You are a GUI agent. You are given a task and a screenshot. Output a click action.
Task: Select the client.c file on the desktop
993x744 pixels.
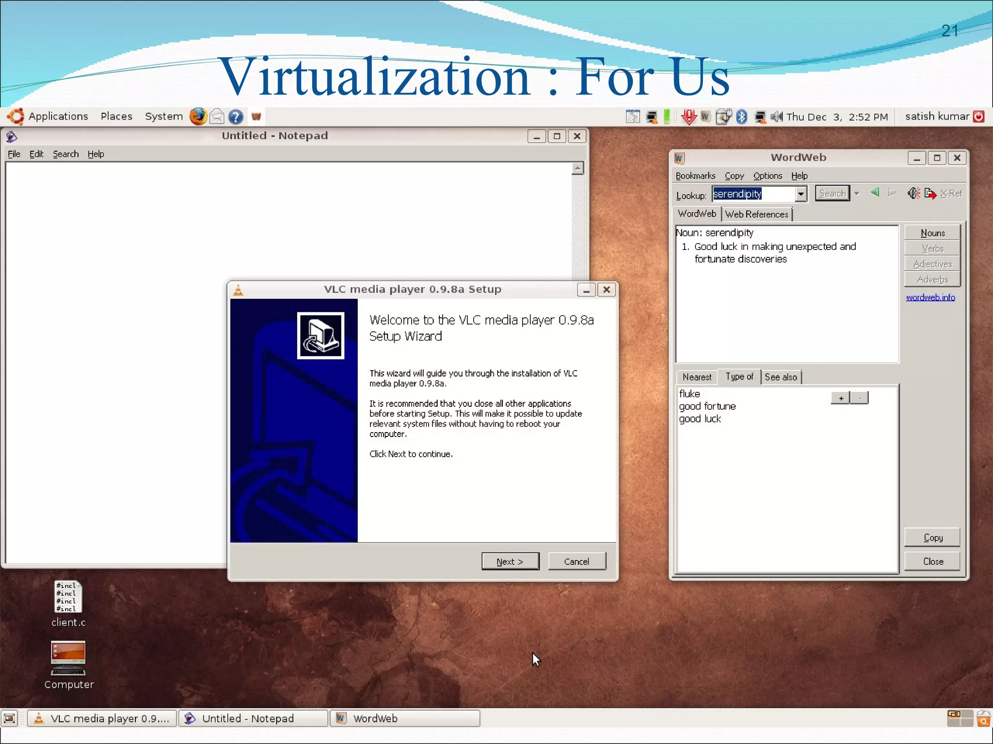point(68,604)
